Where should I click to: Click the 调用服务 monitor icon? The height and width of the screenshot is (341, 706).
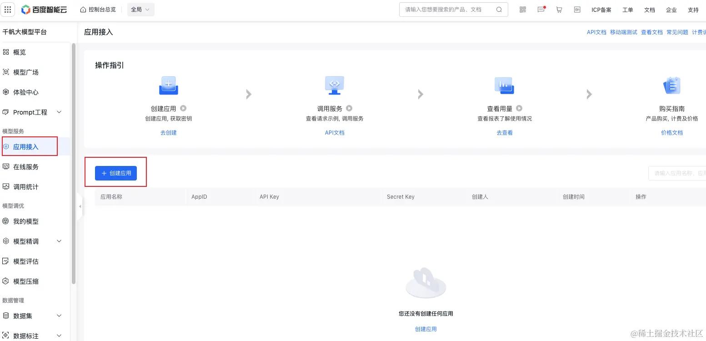click(x=335, y=85)
